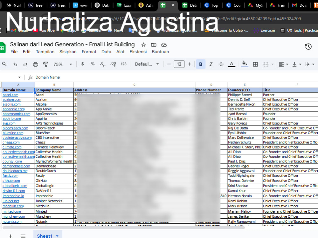Screen dimensions: 318x238
Task: Open vertical align dropdown
Action: 297,64
